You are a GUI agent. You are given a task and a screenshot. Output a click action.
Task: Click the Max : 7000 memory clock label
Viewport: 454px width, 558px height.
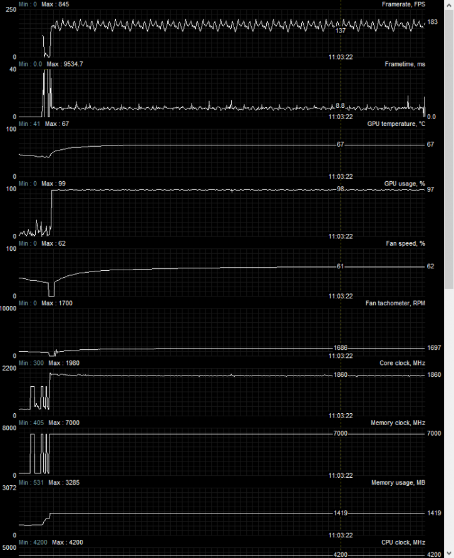(x=64, y=423)
